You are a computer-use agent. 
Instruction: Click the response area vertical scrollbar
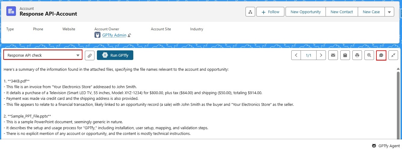coord(398,102)
